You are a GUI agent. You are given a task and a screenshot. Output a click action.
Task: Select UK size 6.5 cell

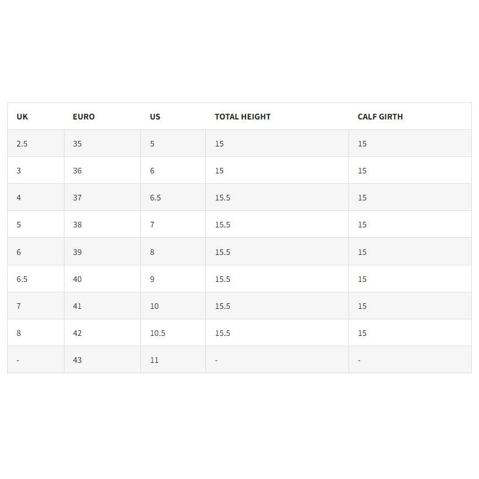(22, 279)
